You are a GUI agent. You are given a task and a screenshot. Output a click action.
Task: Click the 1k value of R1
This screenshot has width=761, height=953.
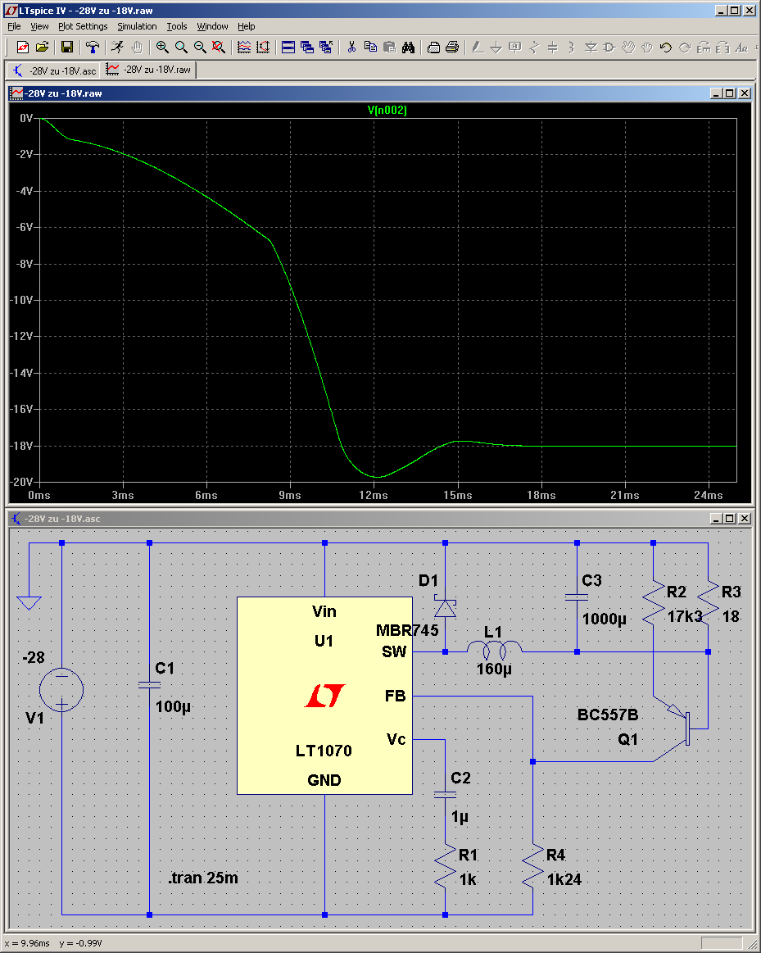click(468, 879)
